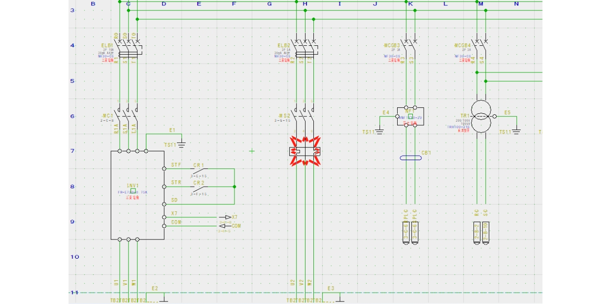The height and width of the screenshot is (304, 611).
Task: Select the E1 wire label
Action: tap(172, 130)
